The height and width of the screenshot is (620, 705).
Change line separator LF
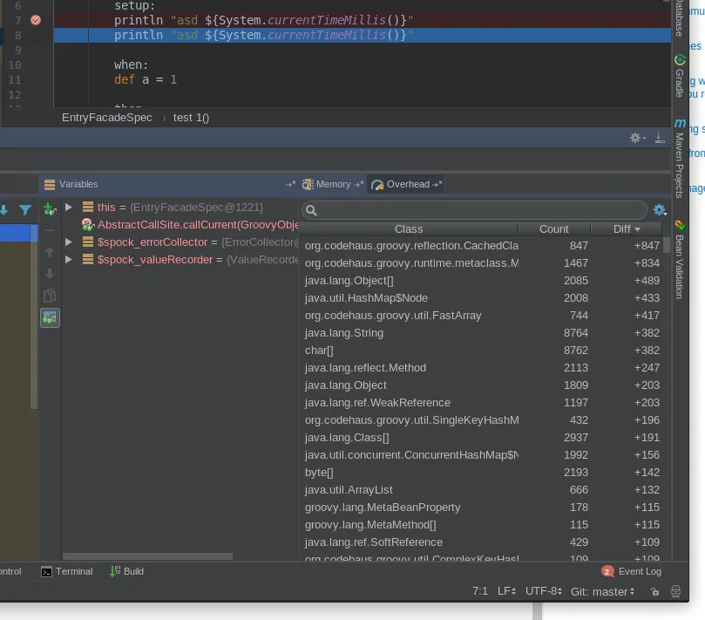pyautogui.click(x=506, y=591)
